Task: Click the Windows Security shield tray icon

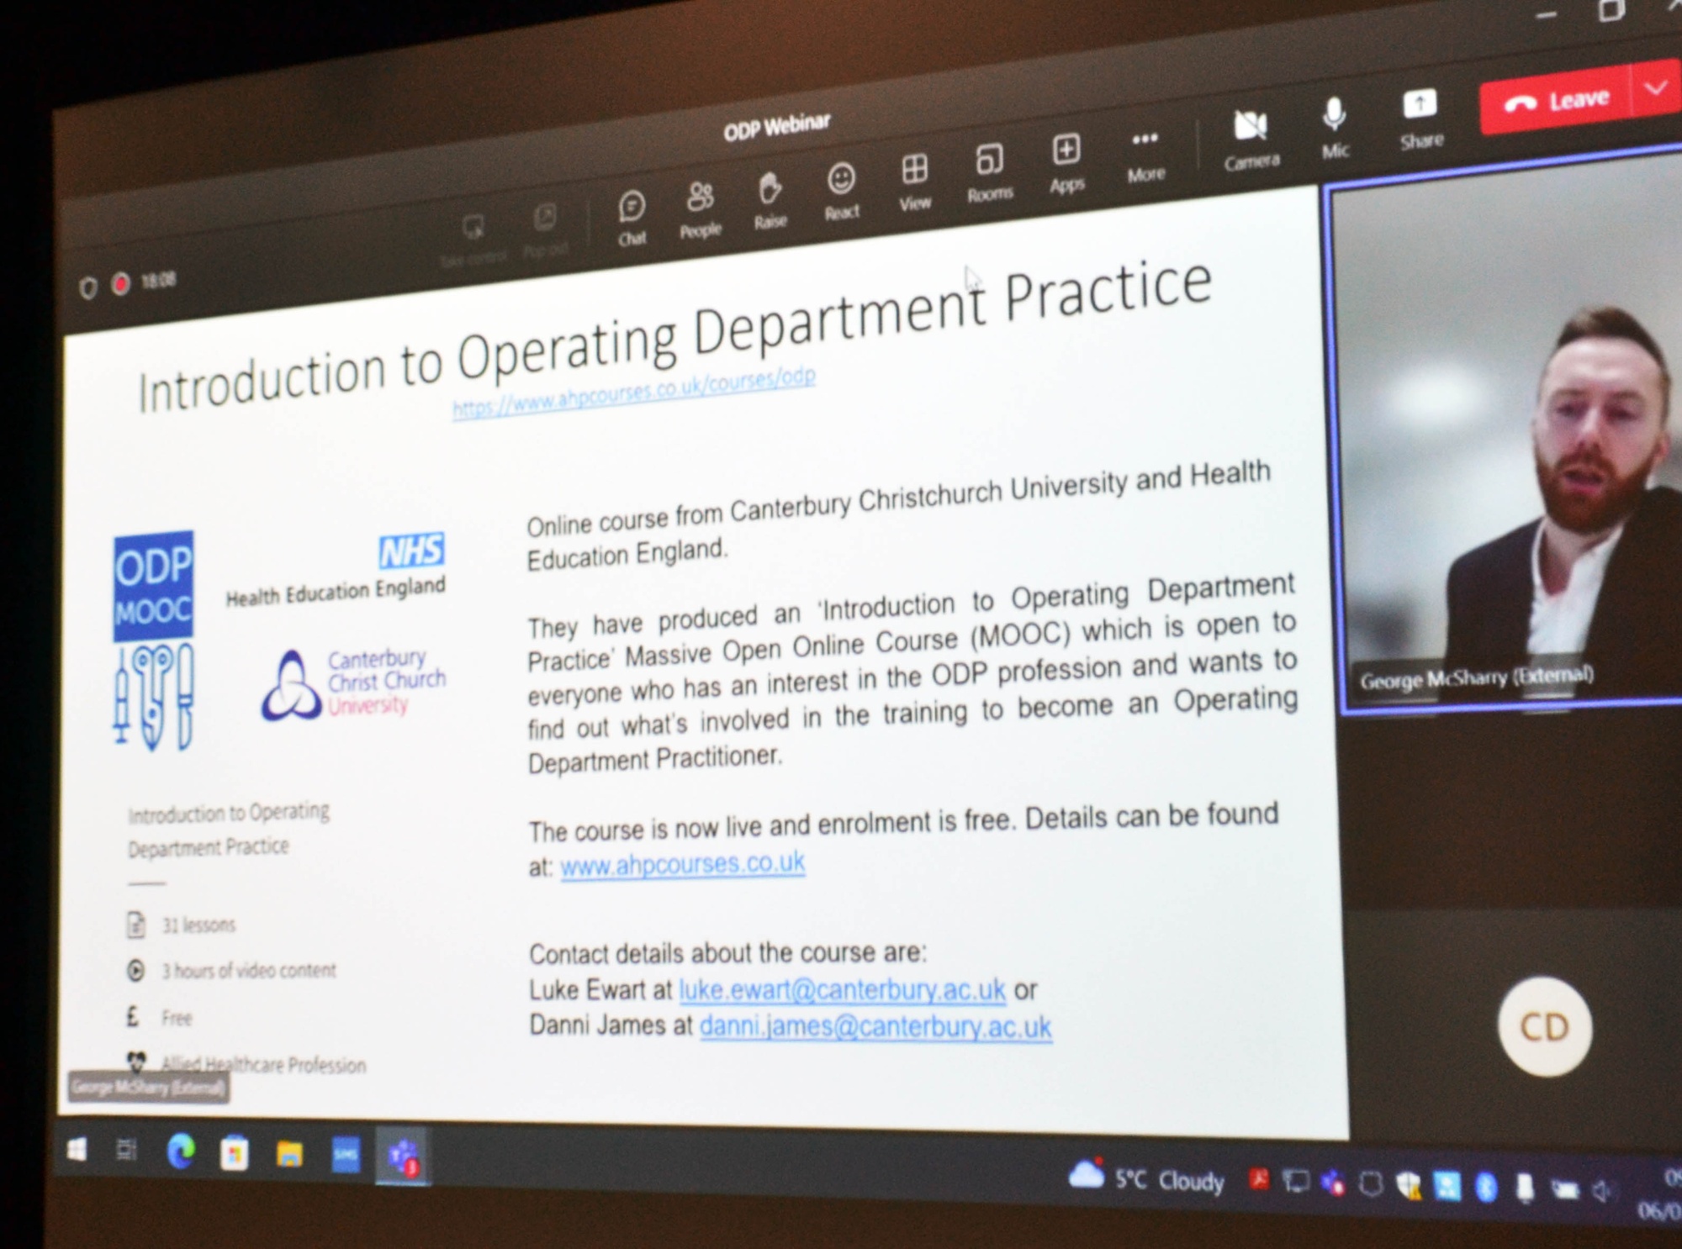Action: tap(1408, 1184)
